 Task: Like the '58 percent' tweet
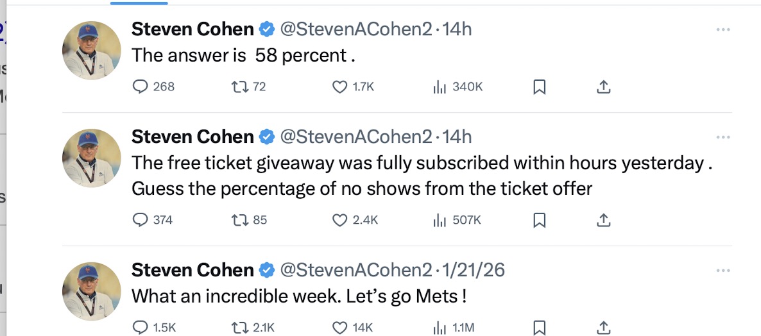pos(340,87)
